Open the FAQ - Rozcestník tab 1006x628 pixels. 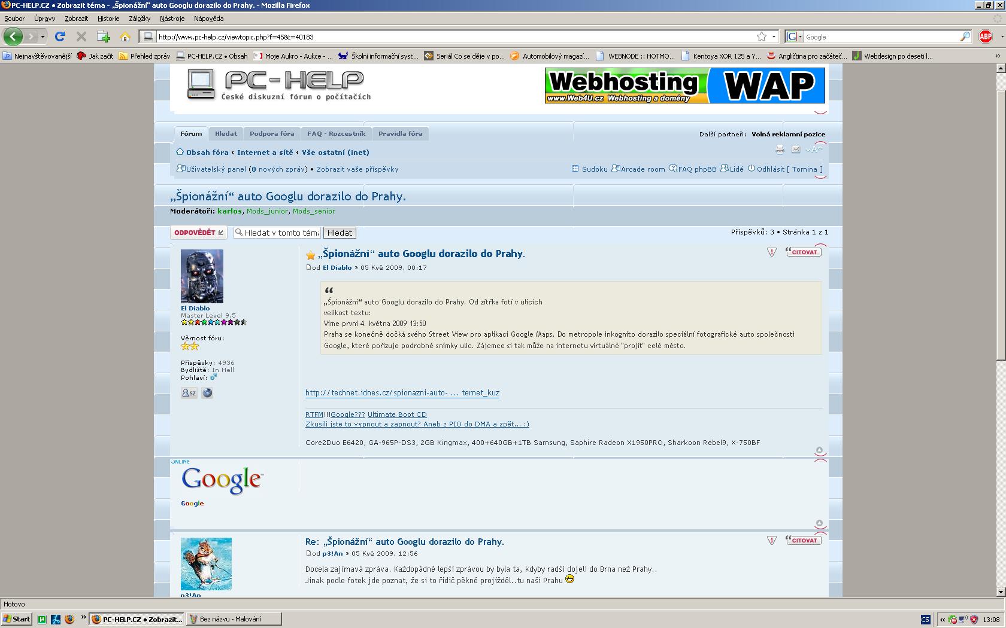click(x=336, y=133)
